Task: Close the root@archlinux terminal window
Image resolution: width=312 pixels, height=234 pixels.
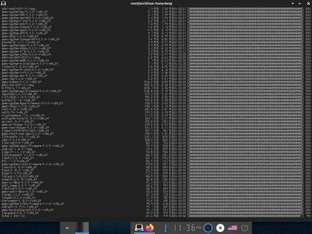Action: click(x=308, y=3)
